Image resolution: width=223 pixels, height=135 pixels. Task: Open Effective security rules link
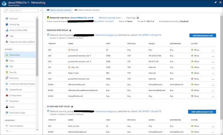pos(109,18)
